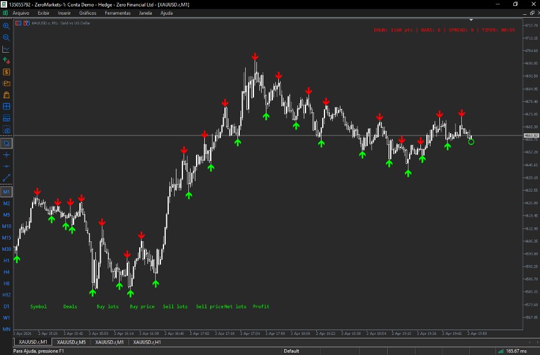Open the chart dropdown arrow at top right
The image size is (540, 355).
pos(471,20)
